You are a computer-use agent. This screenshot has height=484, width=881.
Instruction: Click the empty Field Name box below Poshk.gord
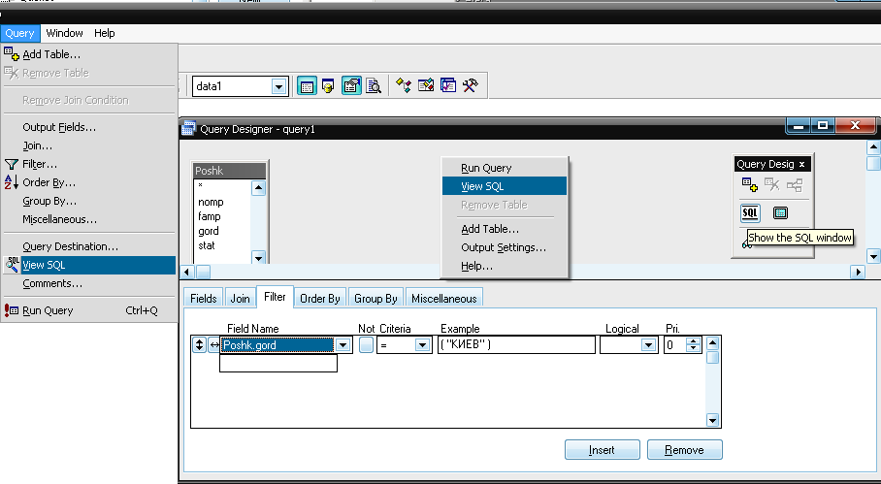(x=278, y=364)
